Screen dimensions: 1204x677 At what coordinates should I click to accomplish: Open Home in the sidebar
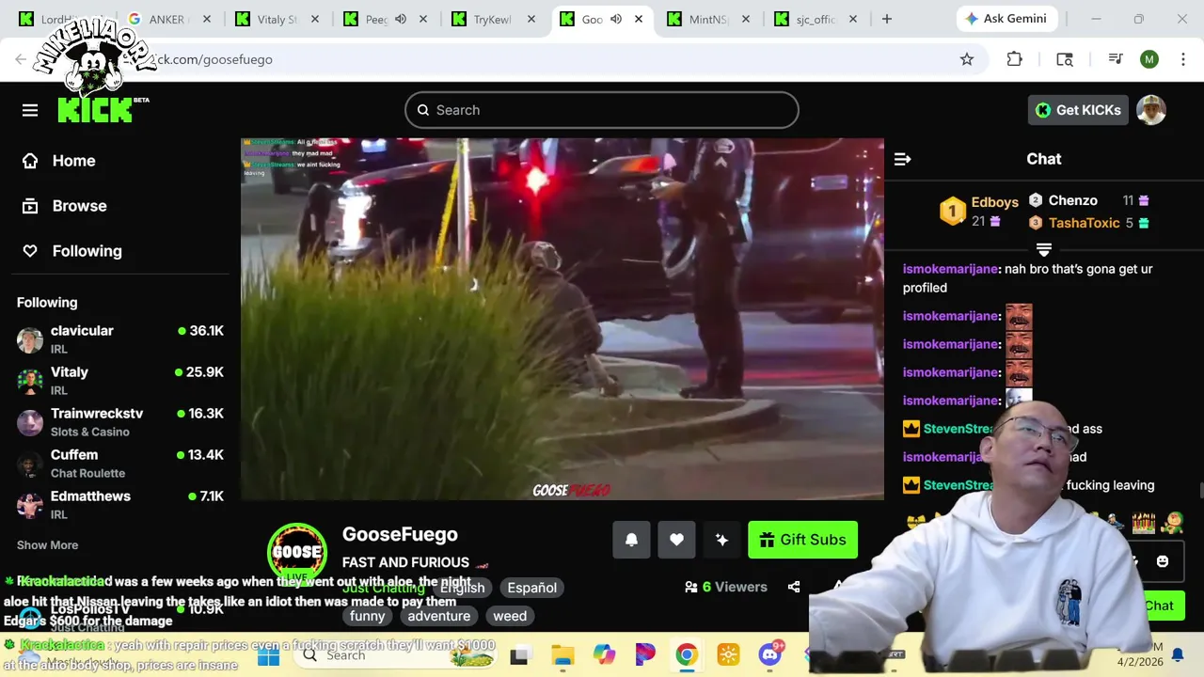click(73, 161)
